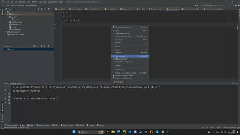Open File Explorer from taskbar
The width and height of the screenshot is (240, 135).
click(113, 132)
